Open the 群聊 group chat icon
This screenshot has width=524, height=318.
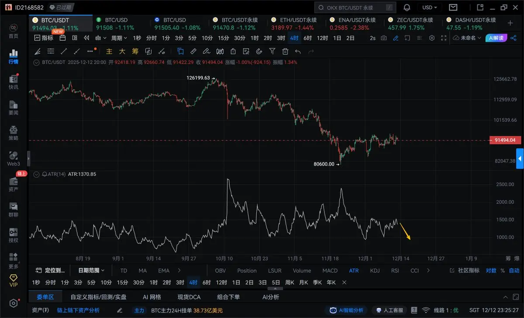coord(13,210)
